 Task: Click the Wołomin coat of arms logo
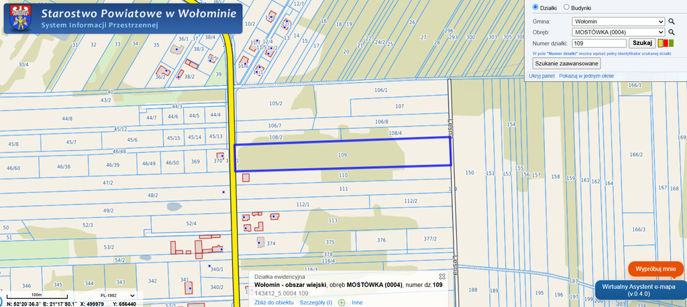pyautogui.click(x=20, y=18)
